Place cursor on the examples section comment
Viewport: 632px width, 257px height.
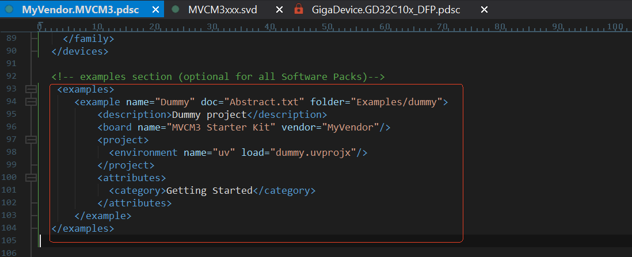tap(218, 76)
